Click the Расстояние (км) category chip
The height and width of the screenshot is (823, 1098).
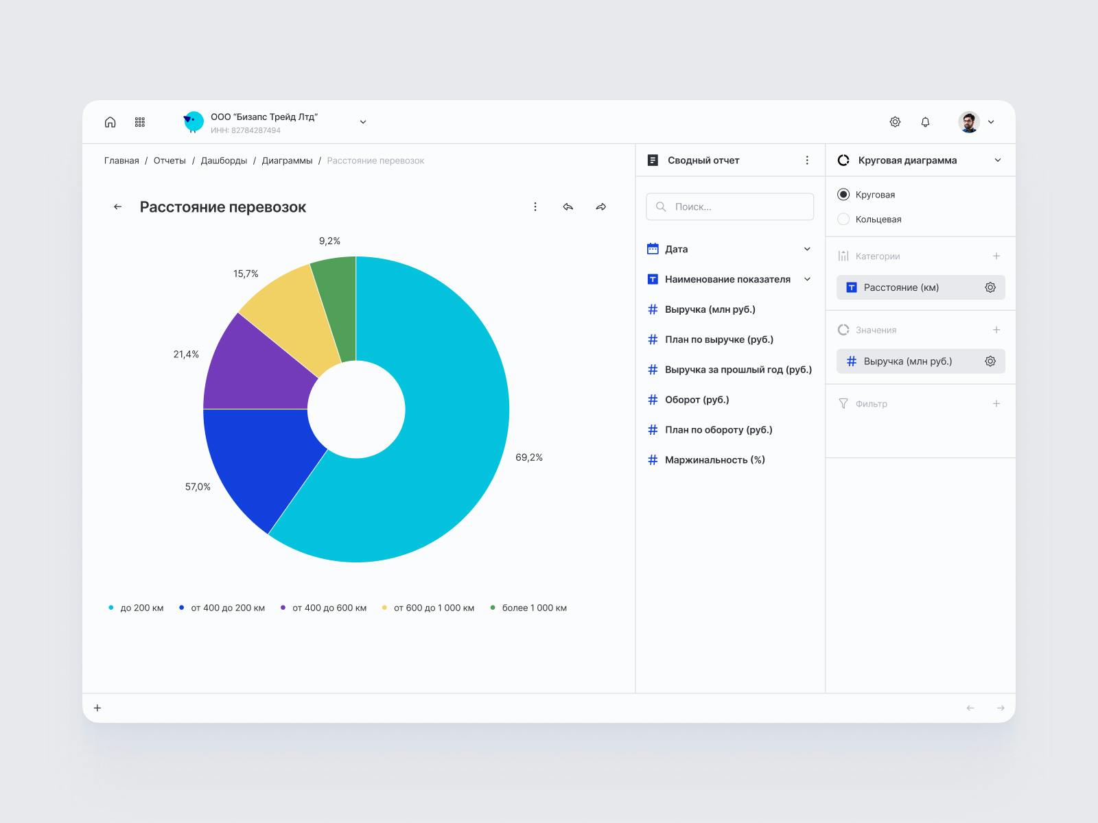[921, 287]
